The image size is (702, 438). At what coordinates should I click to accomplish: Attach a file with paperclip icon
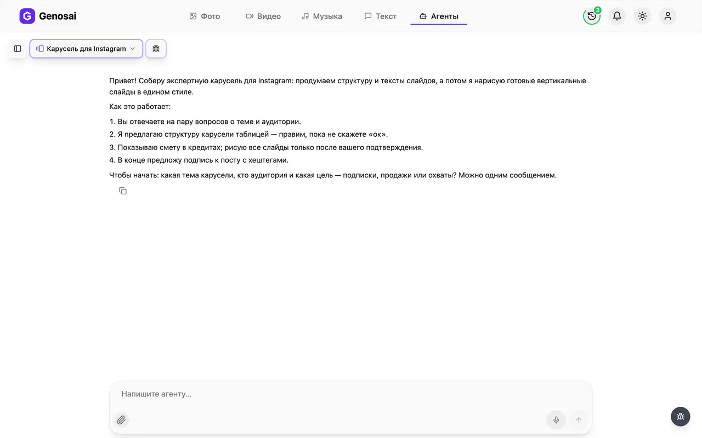pyautogui.click(x=121, y=420)
